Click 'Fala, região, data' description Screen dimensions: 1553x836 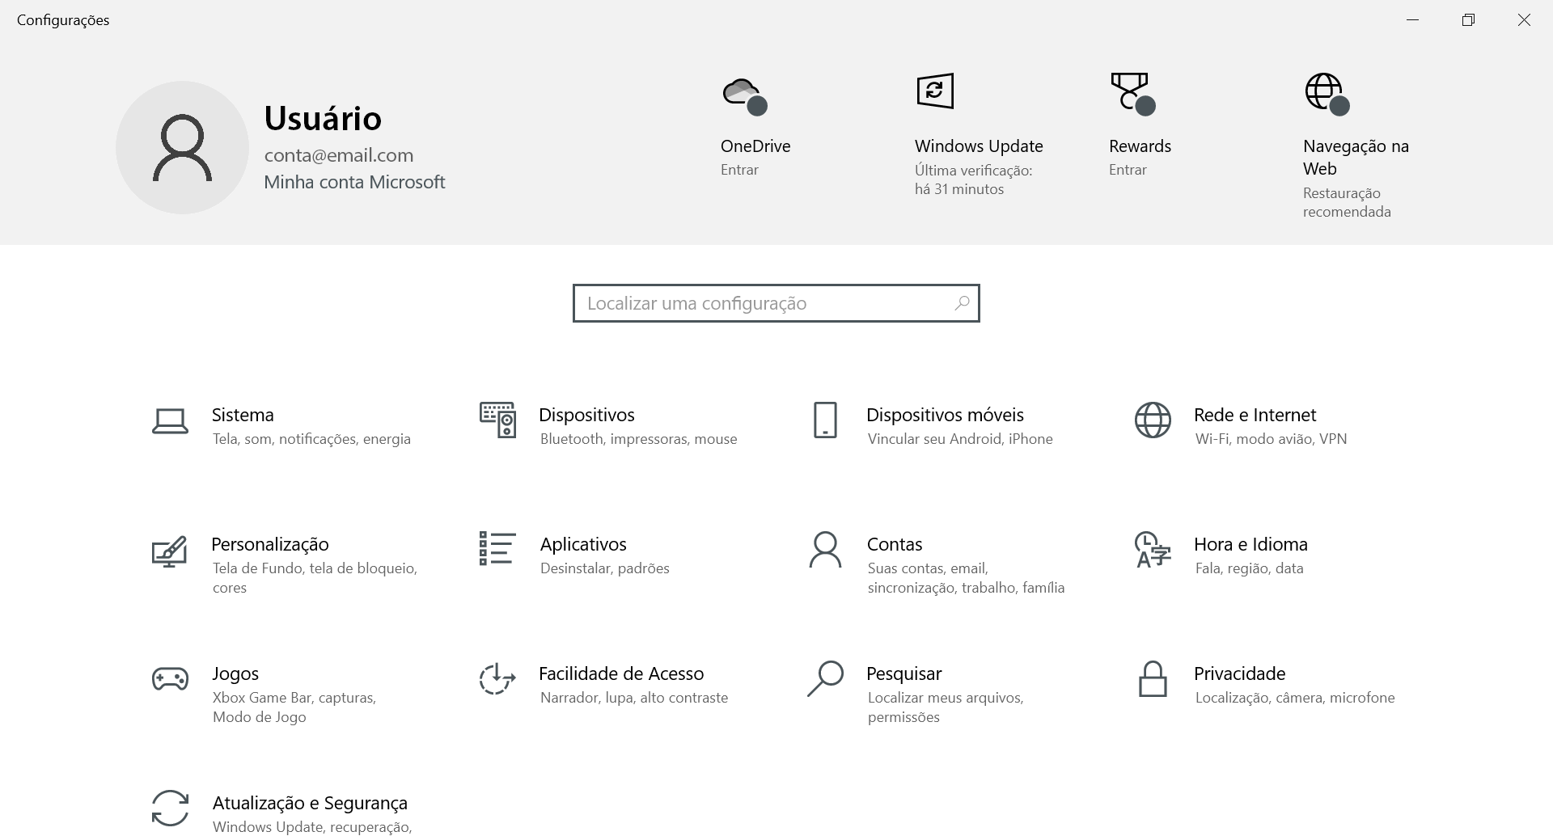pyautogui.click(x=1249, y=568)
